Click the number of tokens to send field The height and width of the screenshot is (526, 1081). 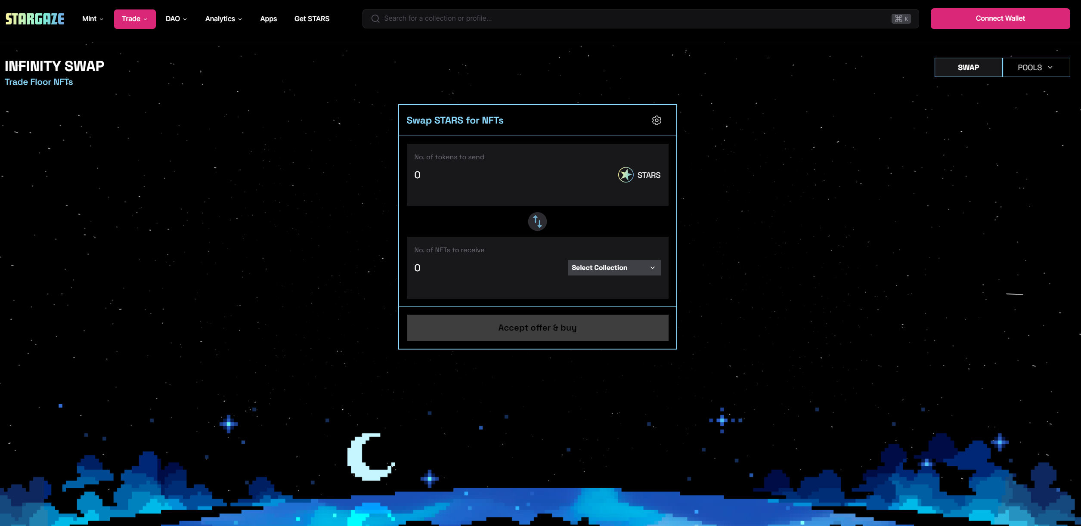pos(512,175)
